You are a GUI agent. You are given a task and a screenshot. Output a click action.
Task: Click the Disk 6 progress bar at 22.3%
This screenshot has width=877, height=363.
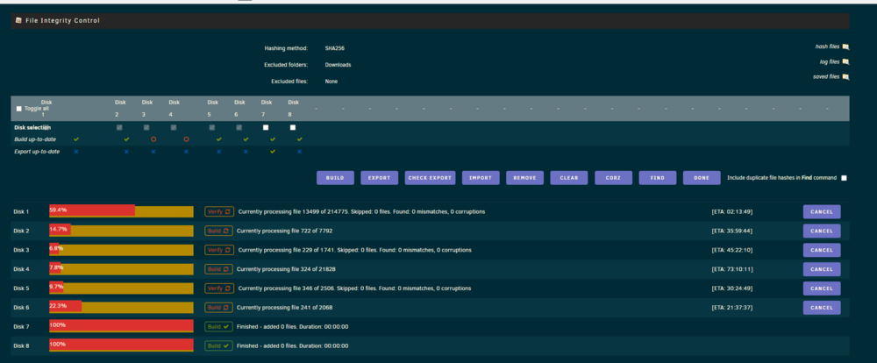121,307
